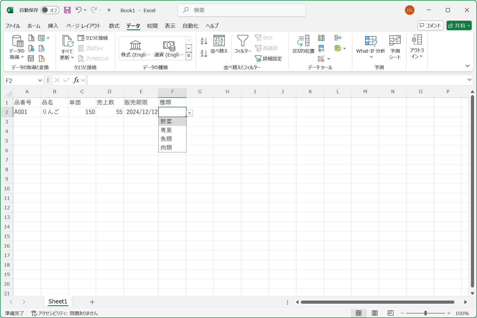This screenshot has width=477, height=318.
Task: Apply the フィルター funnel filter
Action: [242, 45]
